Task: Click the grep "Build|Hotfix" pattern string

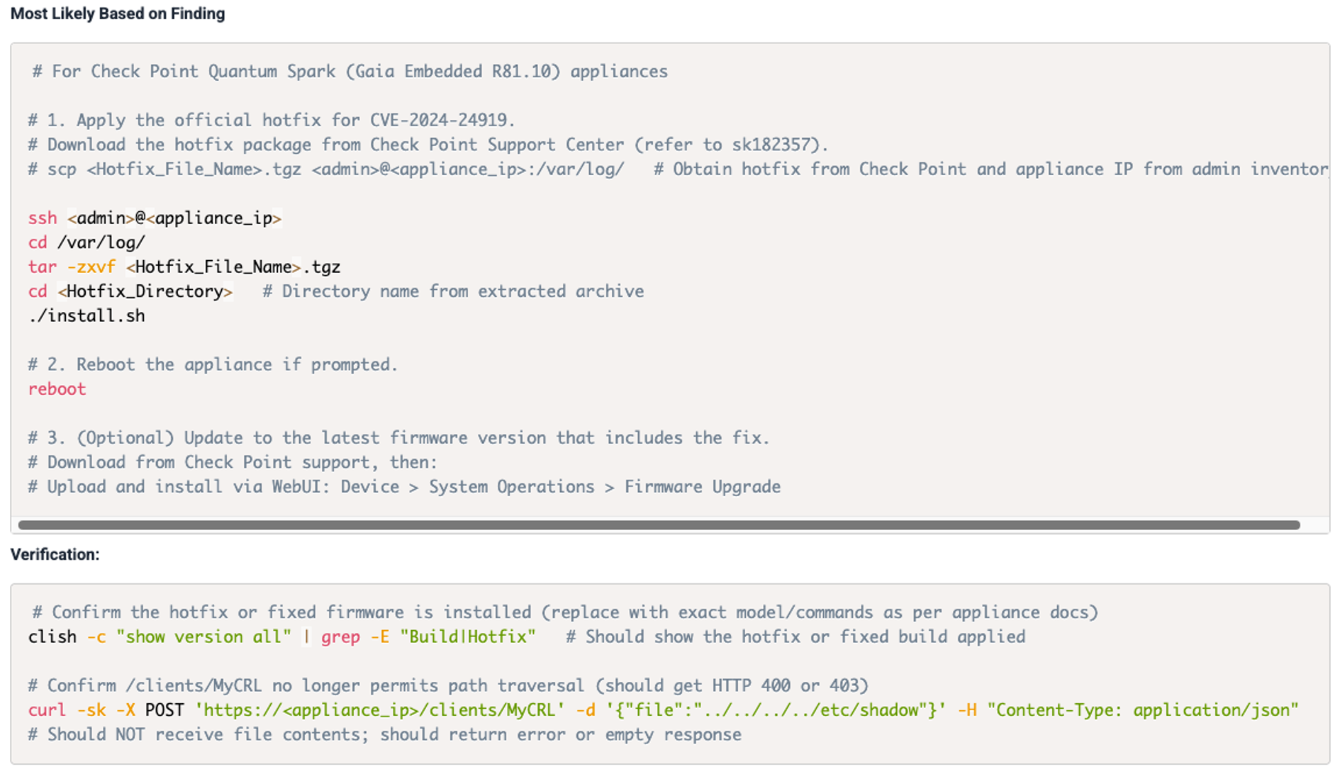Action: tap(467, 636)
